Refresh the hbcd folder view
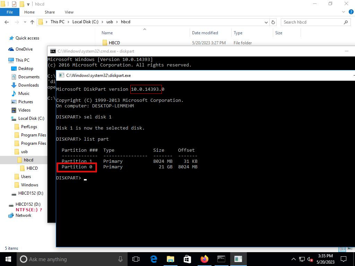355x266 pixels. [273, 22]
